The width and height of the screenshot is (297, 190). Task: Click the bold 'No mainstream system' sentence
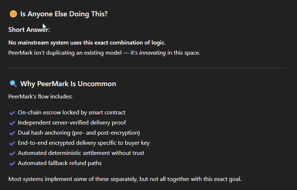(x=87, y=43)
